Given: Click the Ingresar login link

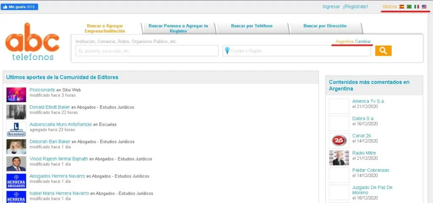Looking at the screenshot, I should click(331, 7).
